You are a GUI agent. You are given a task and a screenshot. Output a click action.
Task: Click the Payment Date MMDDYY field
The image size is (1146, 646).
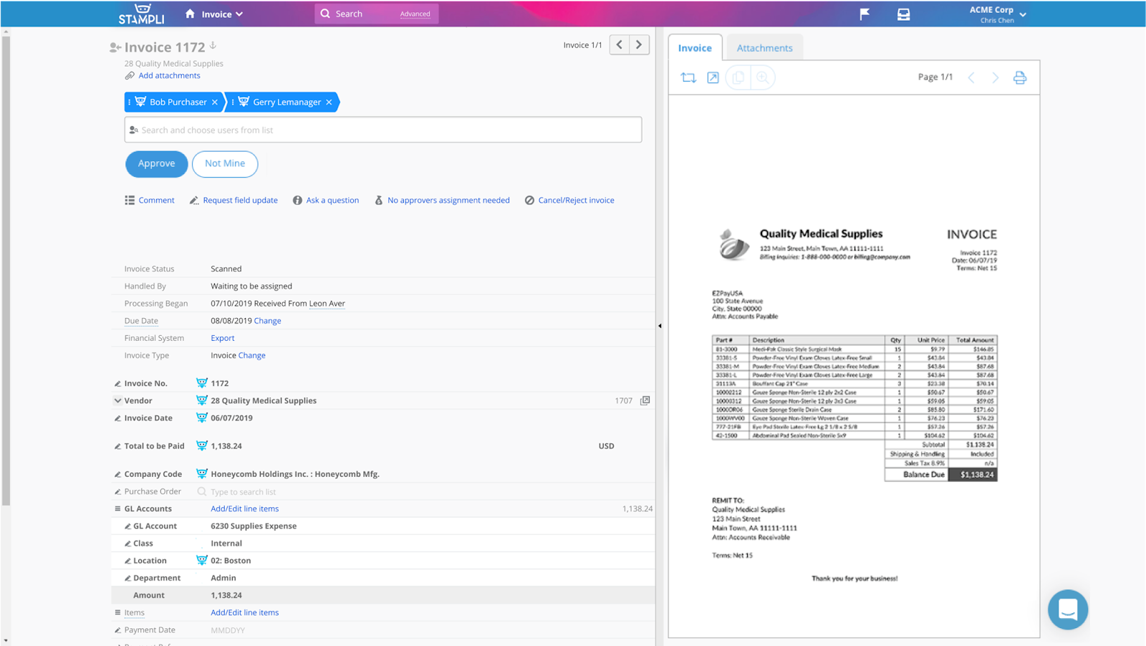tap(228, 630)
